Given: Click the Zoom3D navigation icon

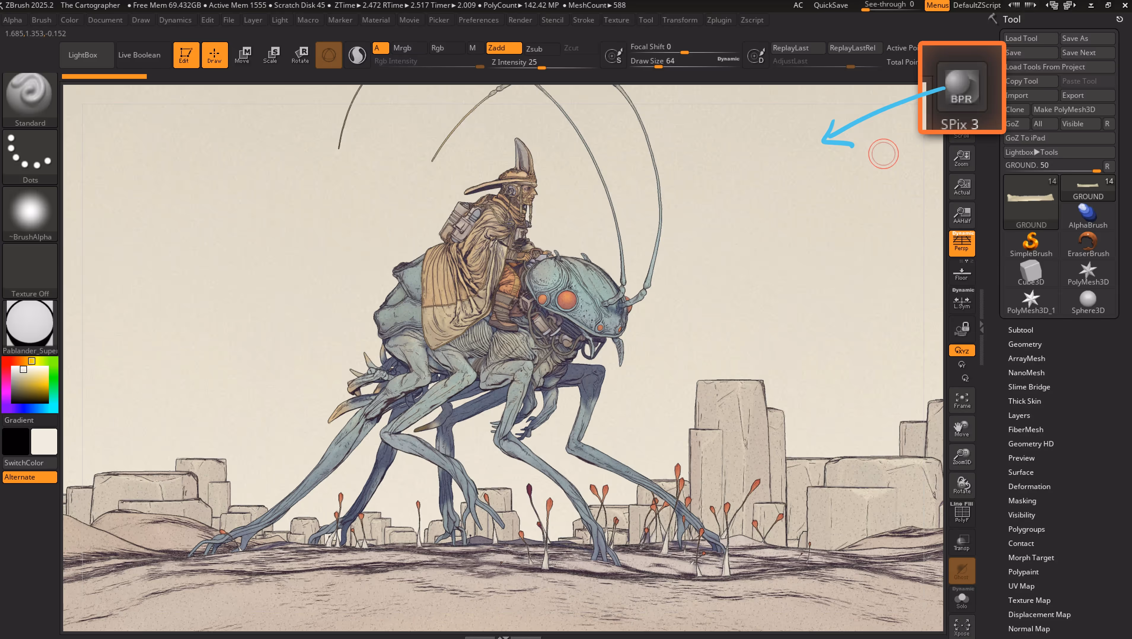Looking at the screenshot, I should [x=962, y=457].
